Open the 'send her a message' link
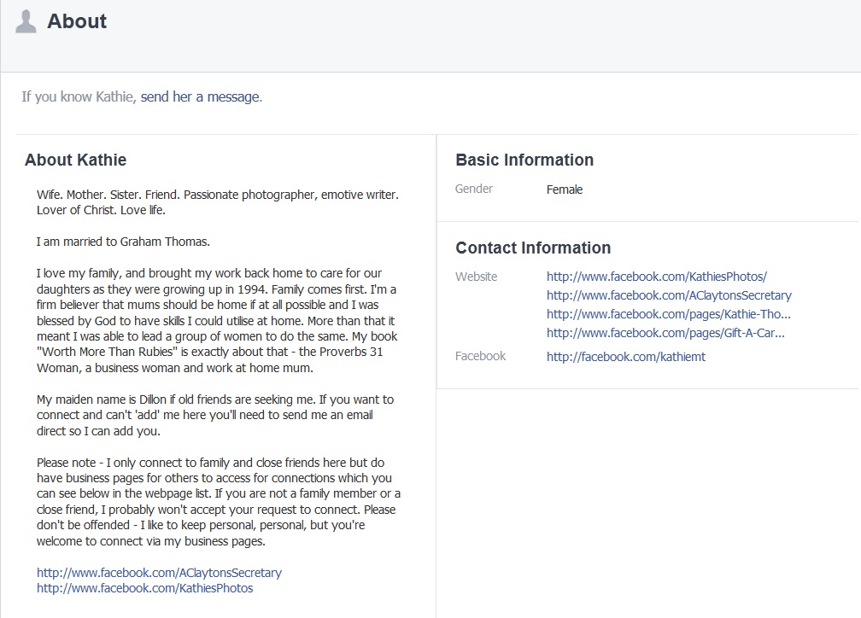Image resolution: width=861 pixels, height=618 pixels. click(202, 96)
